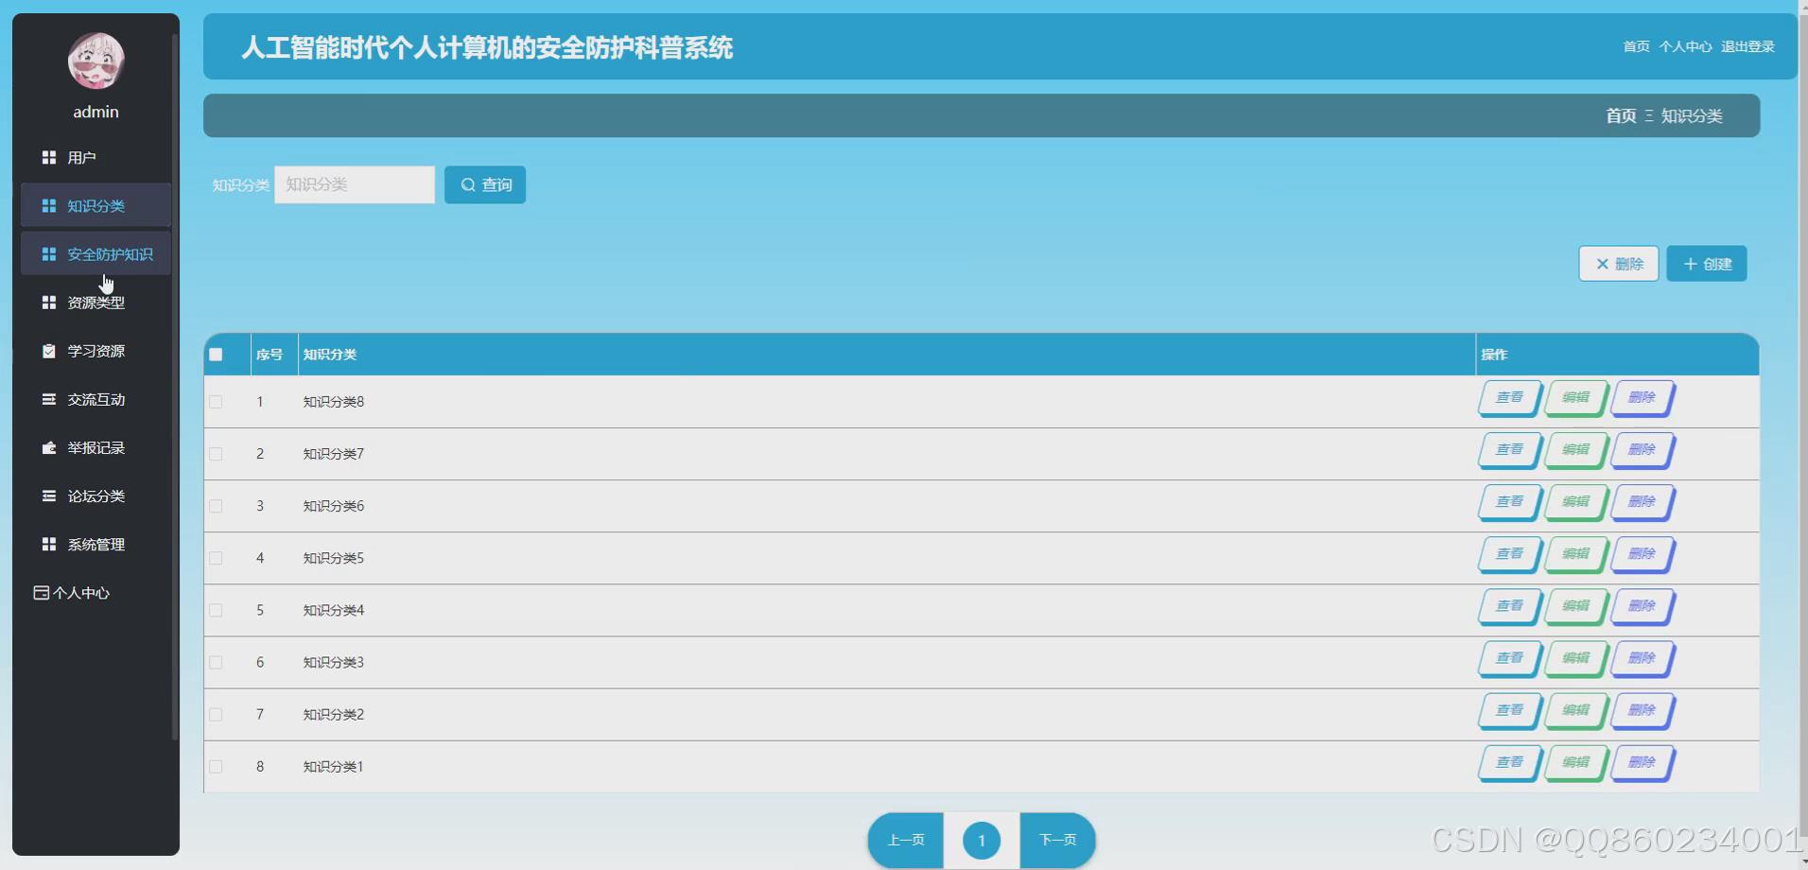Check the checkbox for row 知识分类4
This screenshot has height=870, width=1808.
216,610
